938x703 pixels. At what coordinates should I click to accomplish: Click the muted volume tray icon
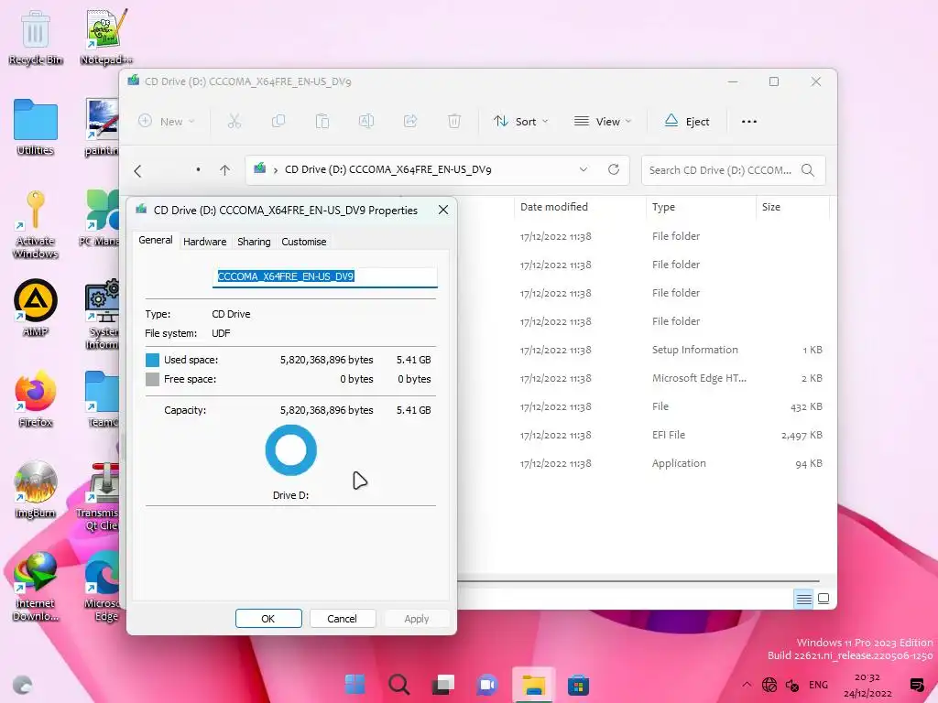click(791, 685)
